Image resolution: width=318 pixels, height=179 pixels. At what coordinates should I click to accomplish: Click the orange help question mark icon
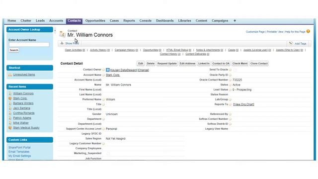click(x=308, y=31)
